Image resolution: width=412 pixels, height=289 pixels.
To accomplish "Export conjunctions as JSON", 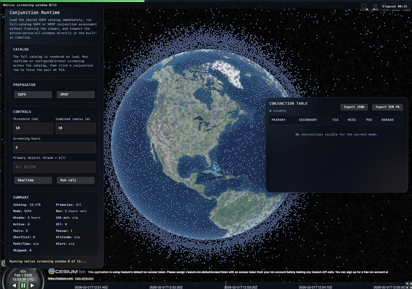I will point(354,107).
